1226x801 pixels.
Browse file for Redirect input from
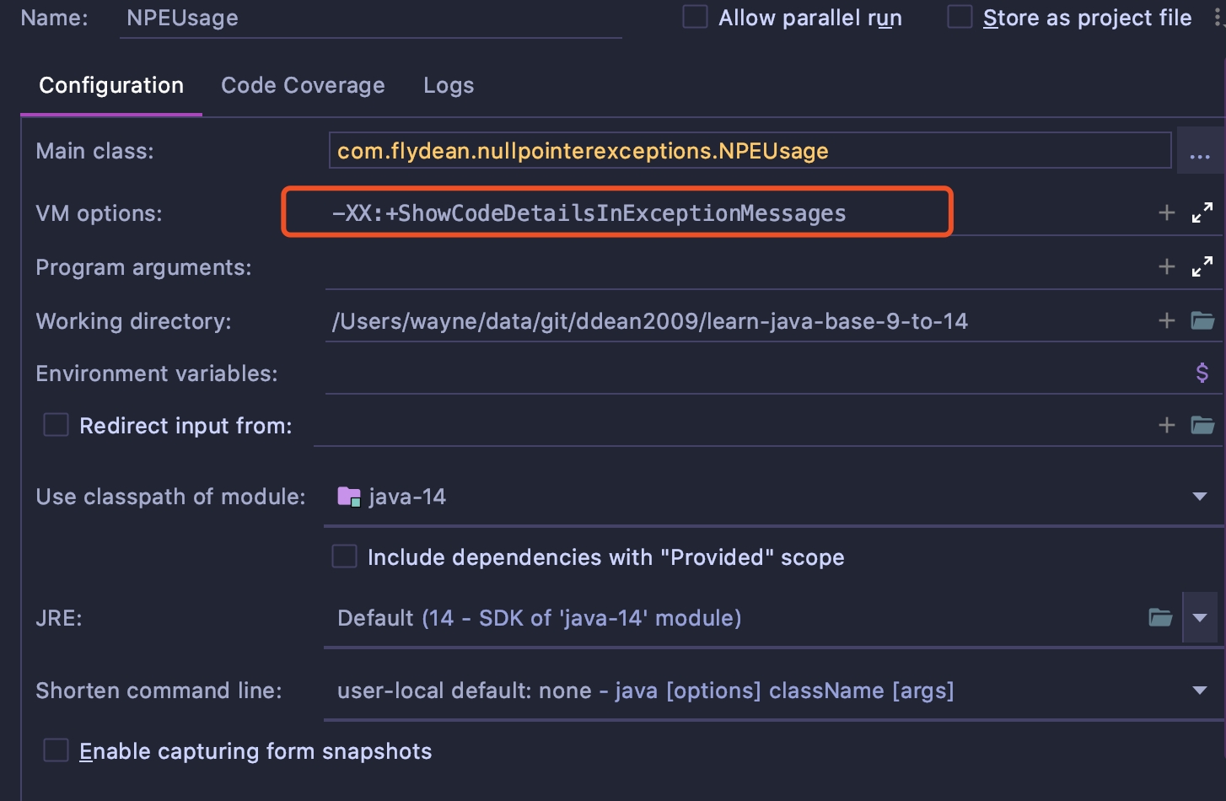pyautogui.click(x=1202, y=426)
